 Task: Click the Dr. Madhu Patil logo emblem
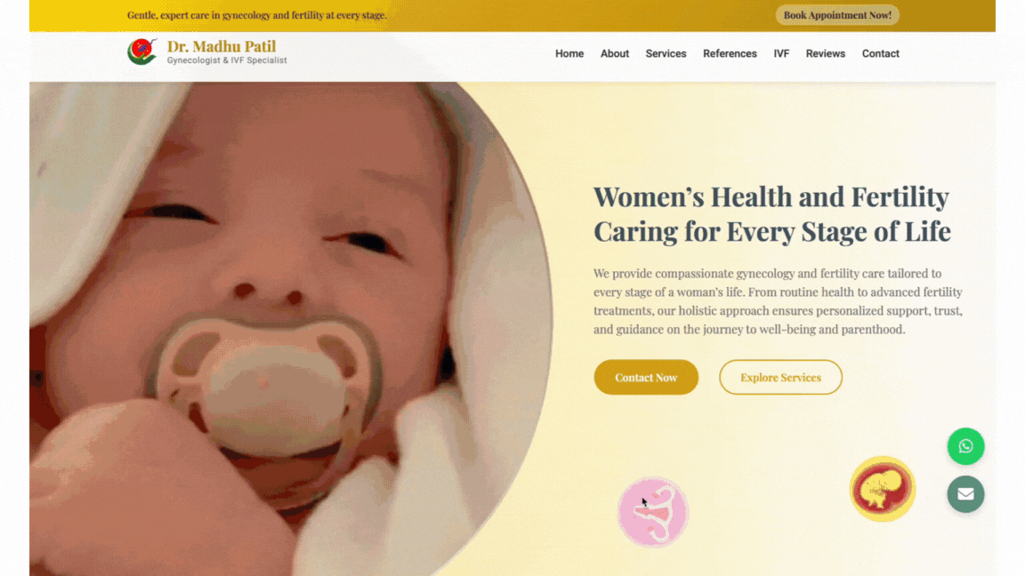(142, 52)
